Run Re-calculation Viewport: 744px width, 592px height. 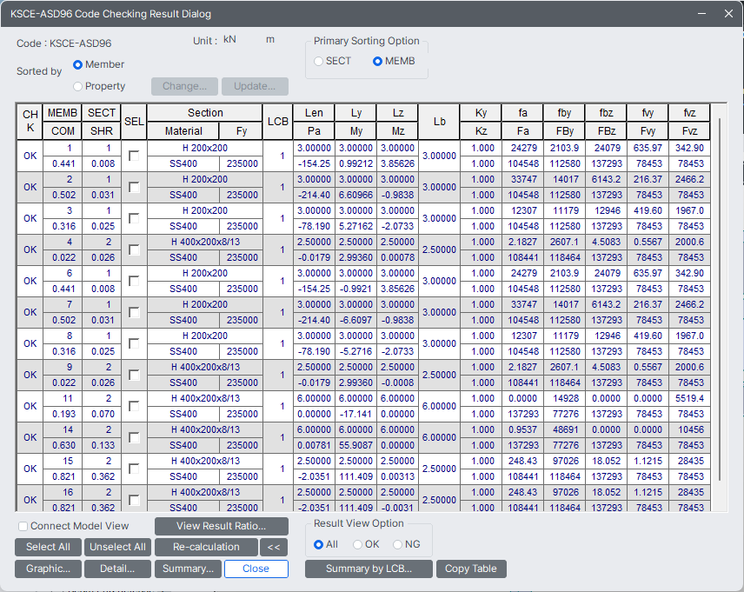[x=206, y=547]
